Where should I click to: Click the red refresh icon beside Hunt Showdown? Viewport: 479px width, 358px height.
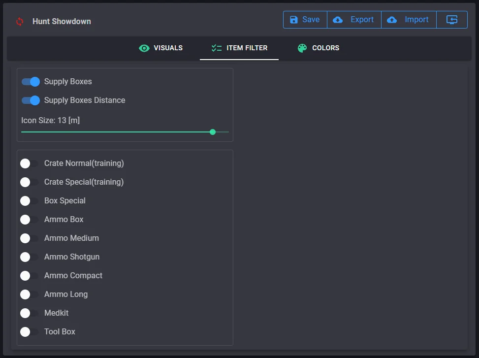tap(20, 22)
